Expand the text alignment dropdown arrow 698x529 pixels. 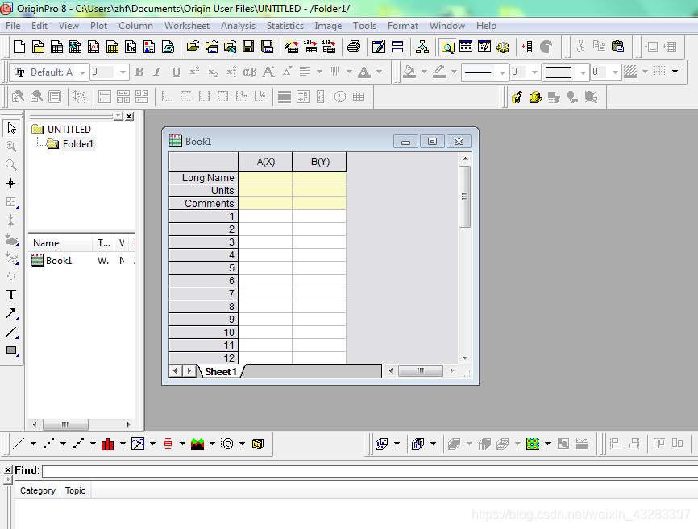pyautogui.click(x=319, y=72)
